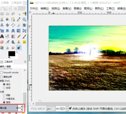Select the Scale tool
126x114 pixels.
click(x=2, y=31)
